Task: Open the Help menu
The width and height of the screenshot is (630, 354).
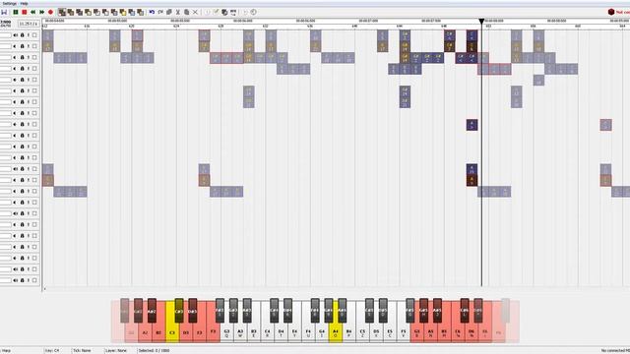Action: pos(24,4)
